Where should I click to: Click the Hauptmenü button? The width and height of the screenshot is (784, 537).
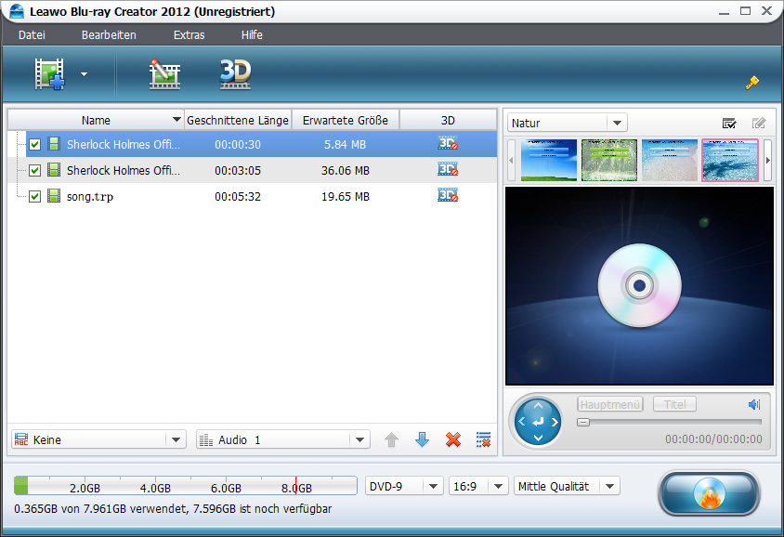tap(609, 404)
